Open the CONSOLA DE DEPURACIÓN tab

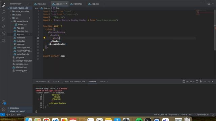74,81
